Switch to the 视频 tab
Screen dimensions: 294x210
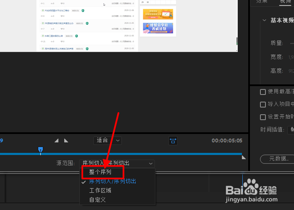pos(285,2)
